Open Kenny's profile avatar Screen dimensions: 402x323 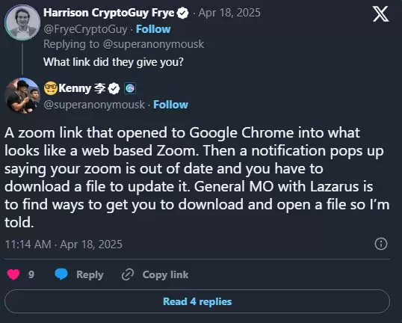click(x=22, y=96)
